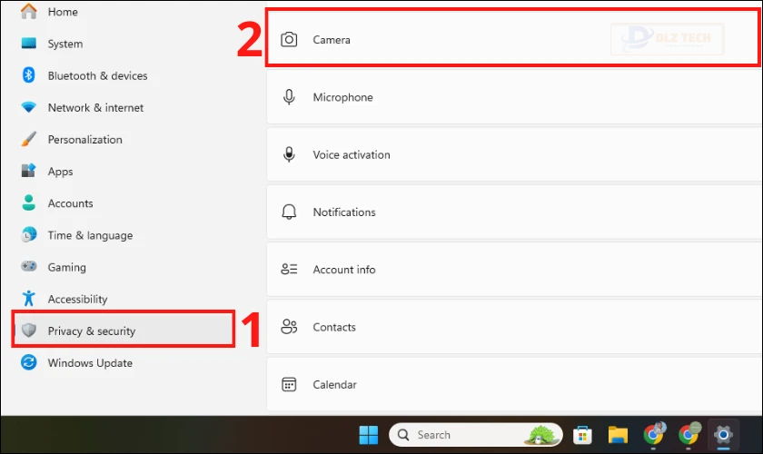Click the Notifications bell icon
Screen dimensions: 763x454
[289, 212]
